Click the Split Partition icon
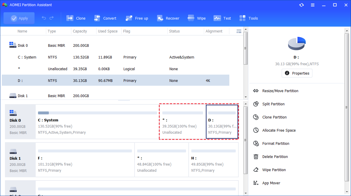This screenshot has height=196, width=351. pyautogui.click(x=256, y=104)
